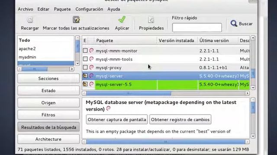The height and width of the screenshot is (155, 277).
Task: Sort by the Paquete column header
Action: pyautogui.click(x=126, y=40)
